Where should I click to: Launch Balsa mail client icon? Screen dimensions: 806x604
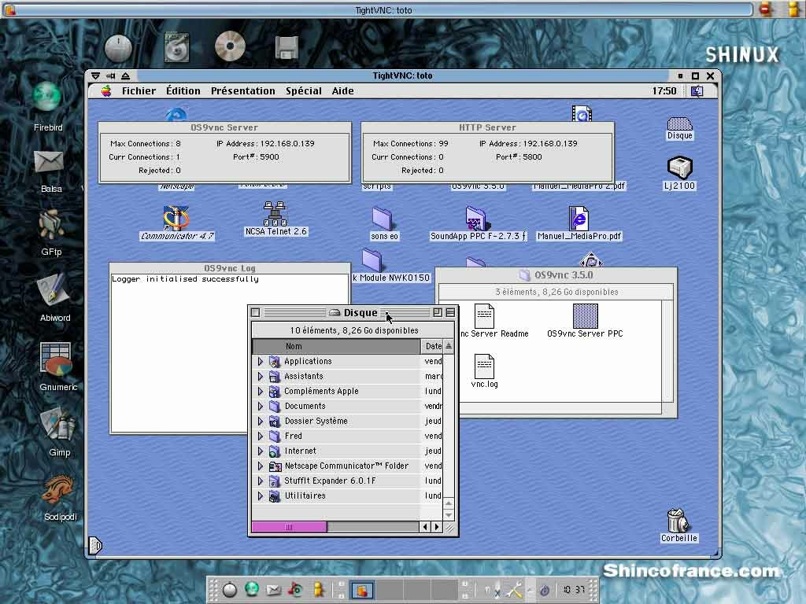point(49,162)
